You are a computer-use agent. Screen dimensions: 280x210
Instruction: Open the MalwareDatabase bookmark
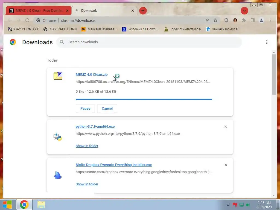(99, 29)
